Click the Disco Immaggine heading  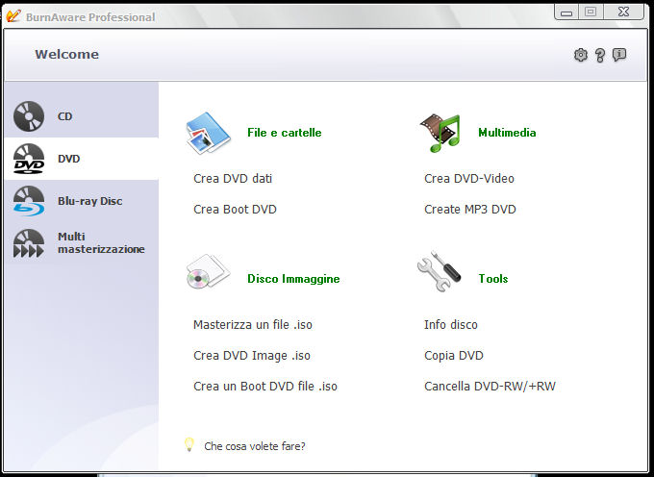click(x=293, y=279)
